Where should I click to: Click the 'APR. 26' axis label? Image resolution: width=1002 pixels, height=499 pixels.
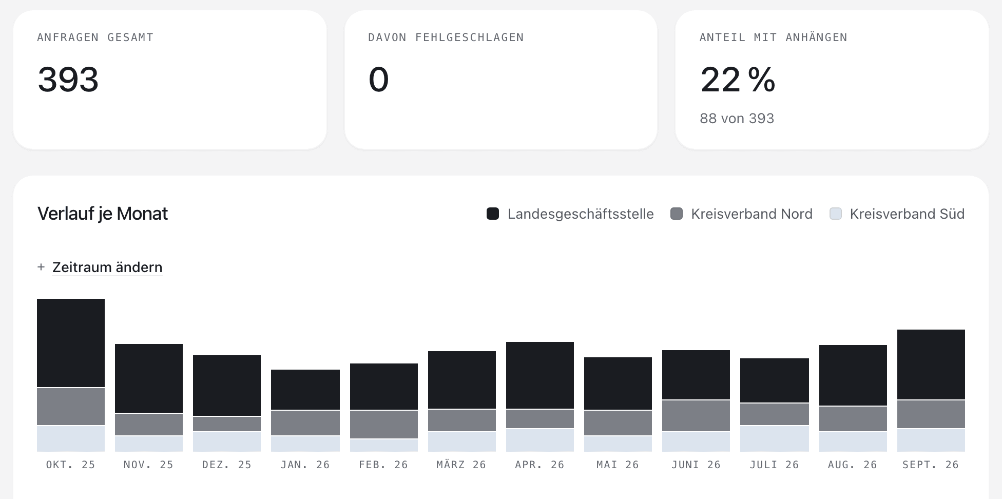(x=540, y=465)
